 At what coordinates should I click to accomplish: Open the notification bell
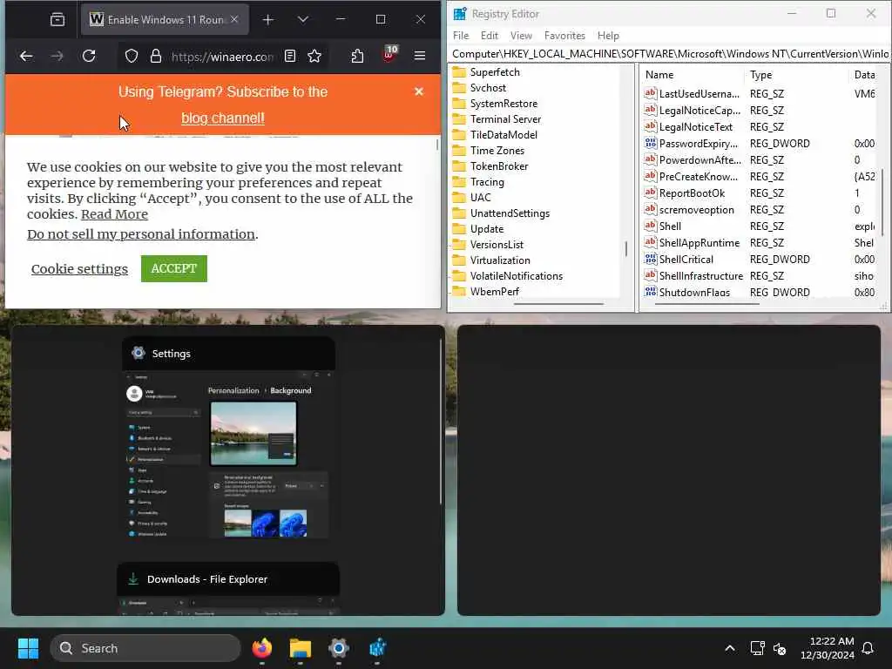coord(868,648)
